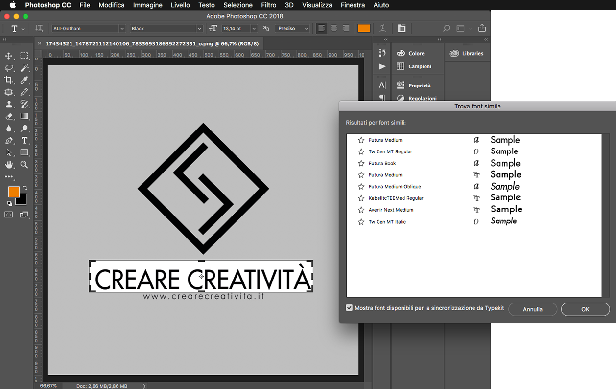Open the Livello menu

(x=180, y=5)
